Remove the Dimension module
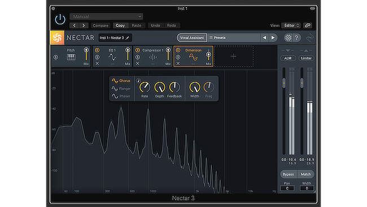 [x=178, y=63]
